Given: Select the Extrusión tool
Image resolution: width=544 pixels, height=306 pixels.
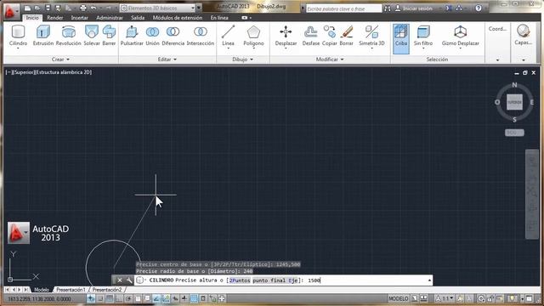Looking at the screenshot, I should (x=43, y=36).
